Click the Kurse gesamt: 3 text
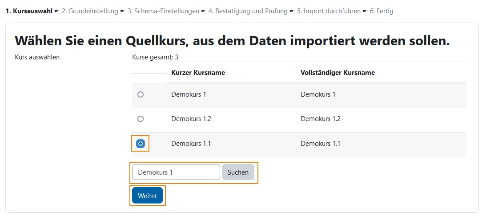This screenshot has width=486, height=219. (x=155, y=57)
